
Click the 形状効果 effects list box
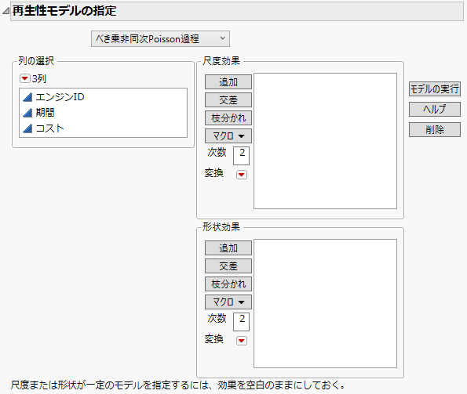[325, 304]
